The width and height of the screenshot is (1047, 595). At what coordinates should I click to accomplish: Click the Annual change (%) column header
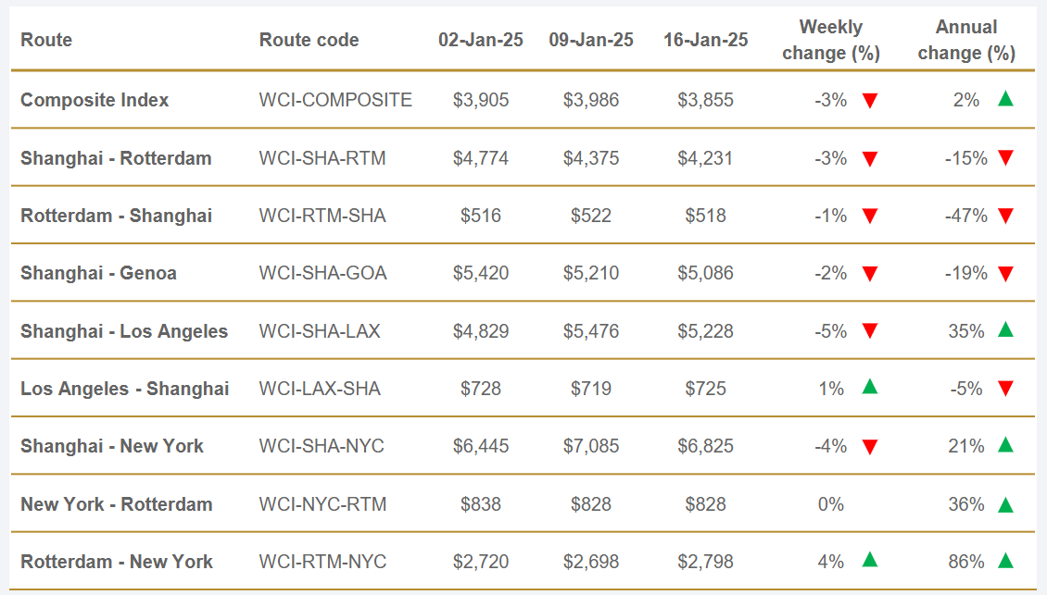966,40
